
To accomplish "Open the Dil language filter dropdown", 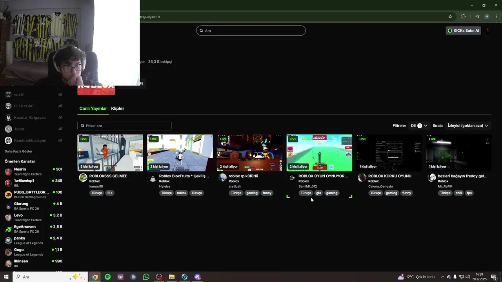I will pos(419,126).
